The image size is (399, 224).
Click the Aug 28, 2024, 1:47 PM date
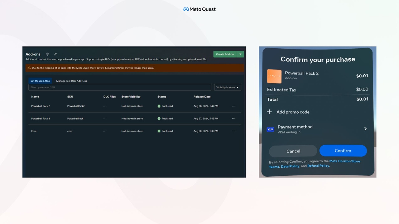(x=206, y=106)
